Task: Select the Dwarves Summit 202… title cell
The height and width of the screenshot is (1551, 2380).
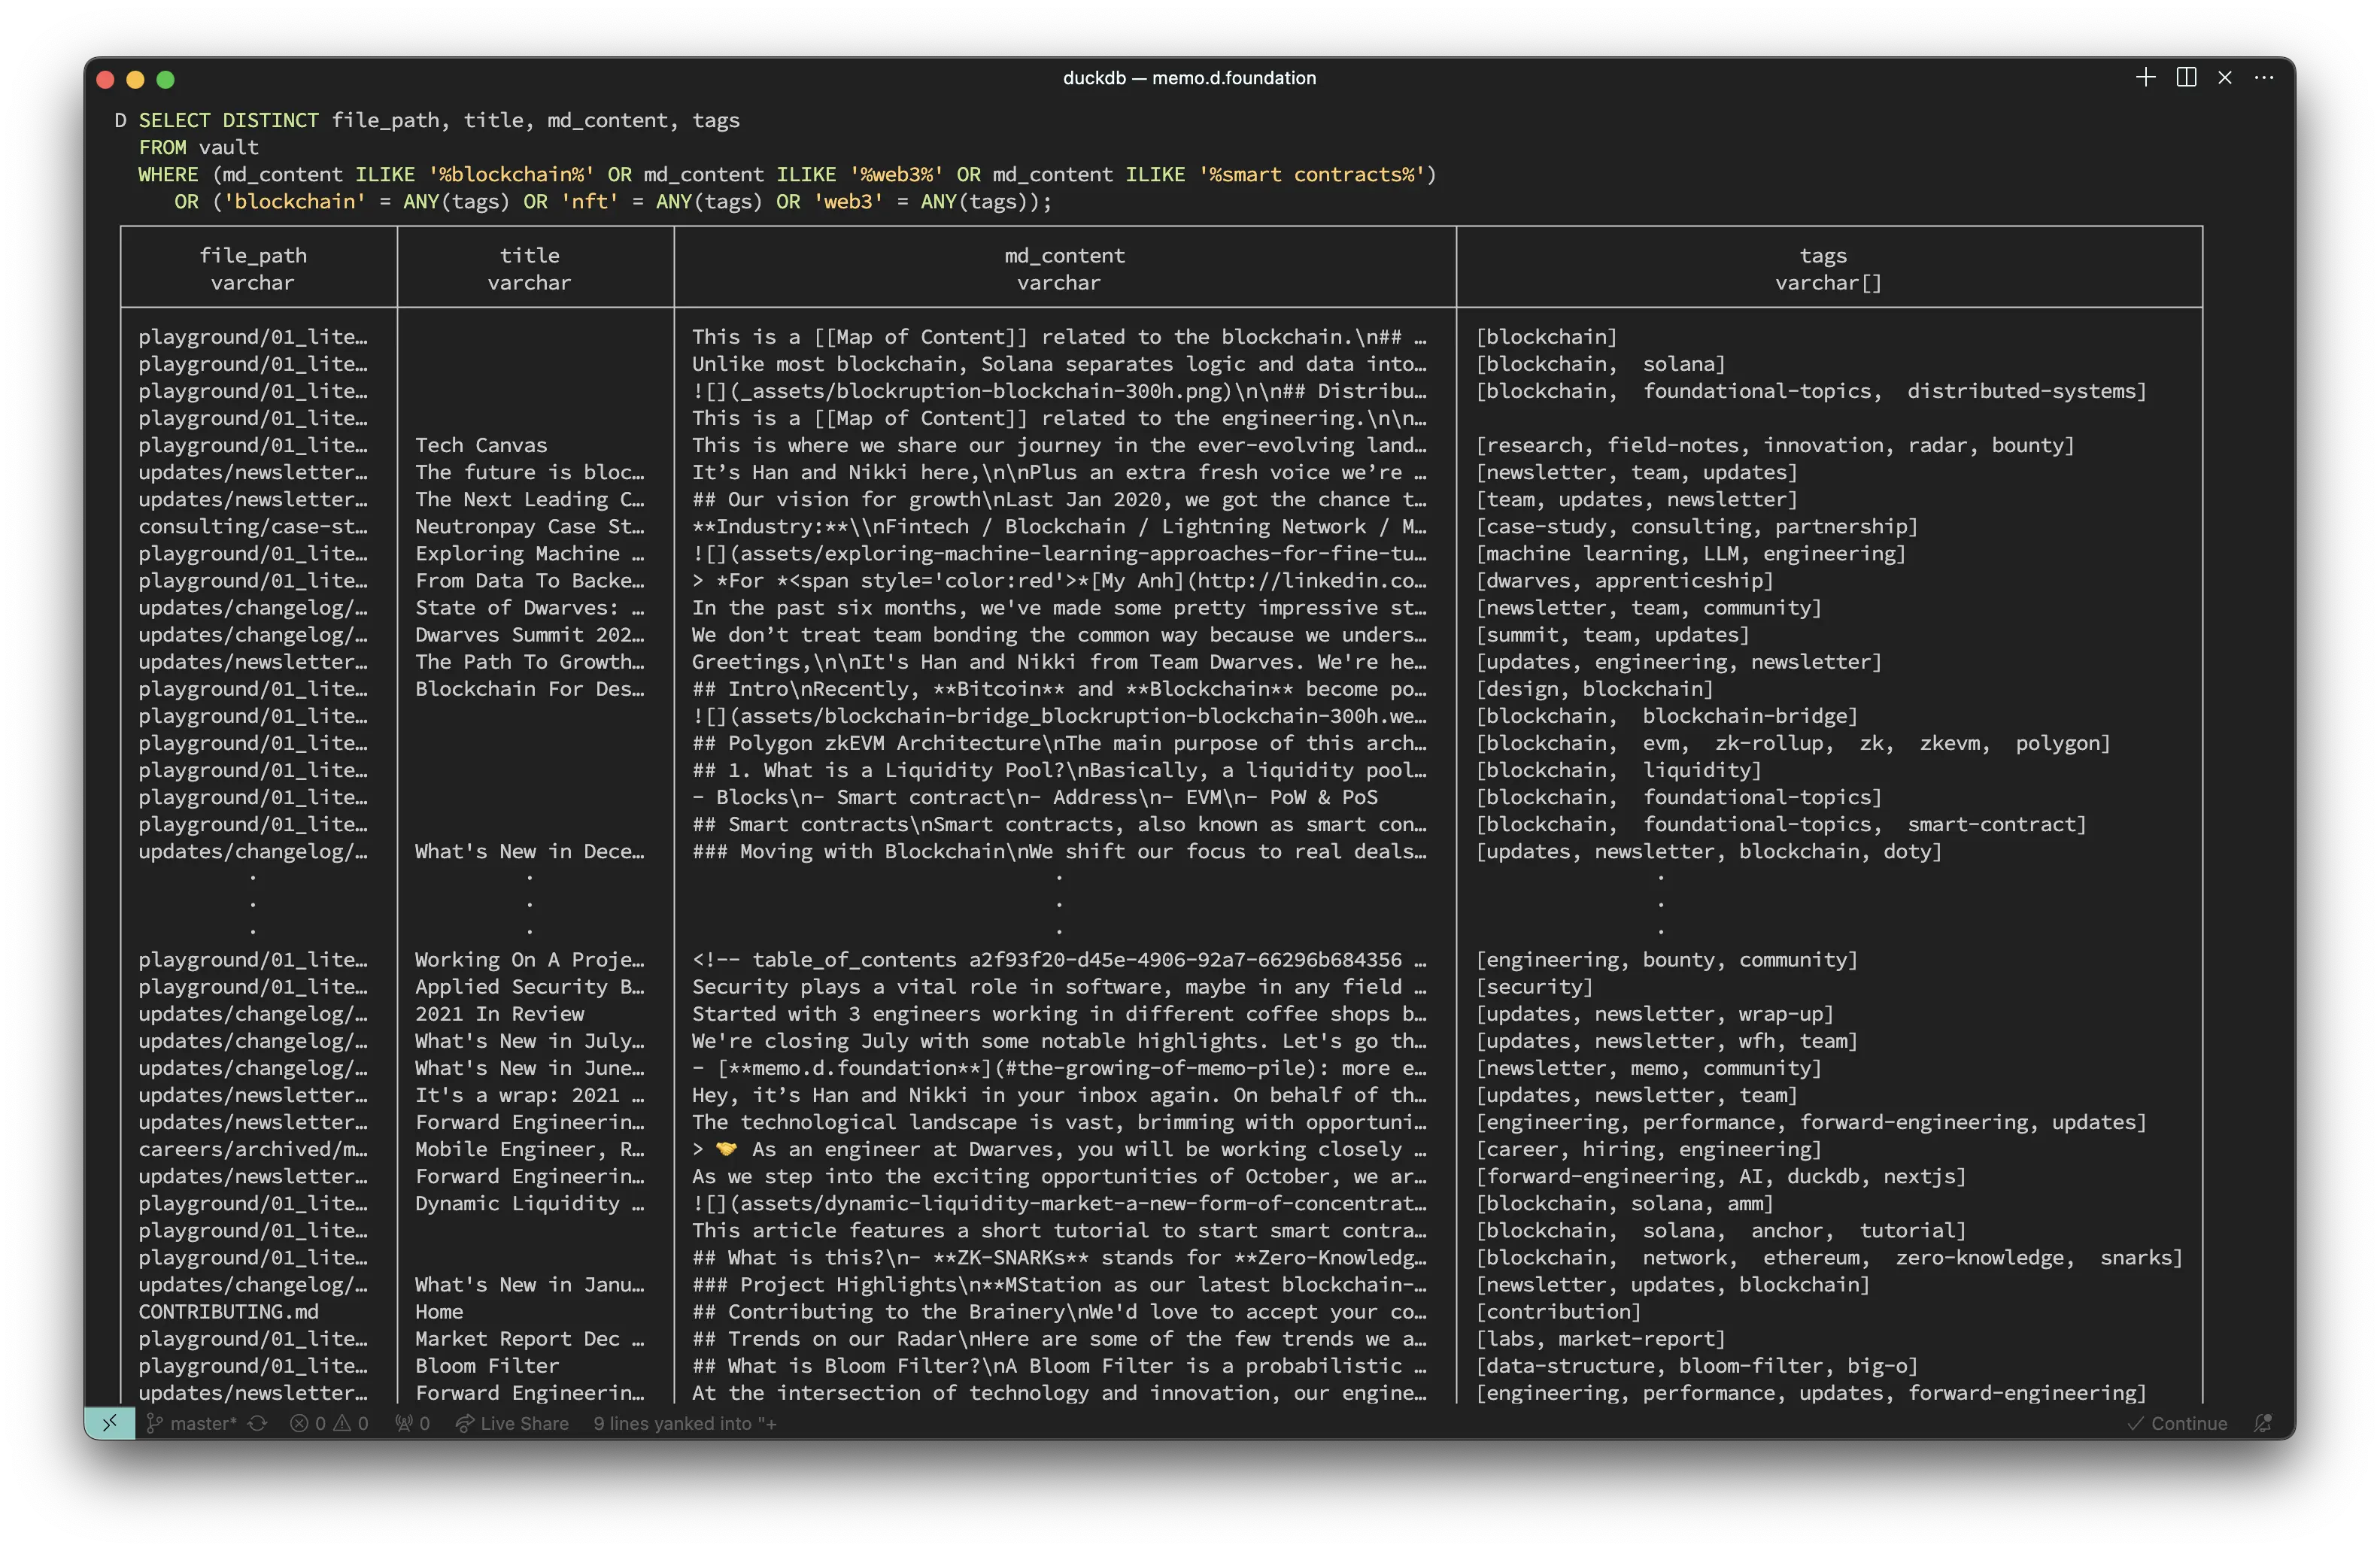Action: pos(530,634)
